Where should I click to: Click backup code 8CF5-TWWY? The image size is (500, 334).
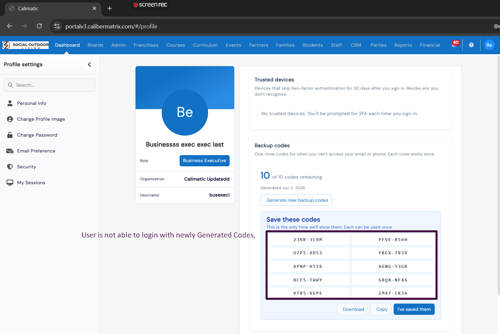(x=308, y=280)
